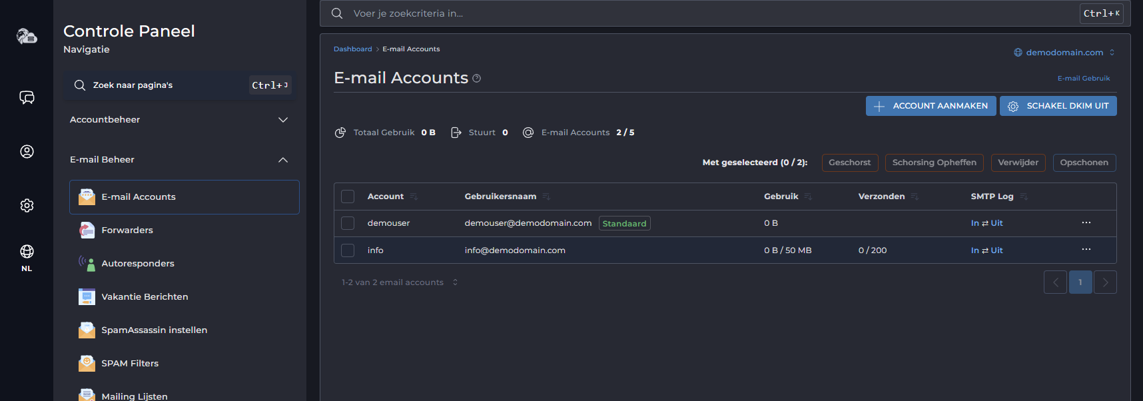Focus the 'Voer je zoekcriteria in' search field
The height and width of the screenshot is (401, 1143).
tap(725, 13)
